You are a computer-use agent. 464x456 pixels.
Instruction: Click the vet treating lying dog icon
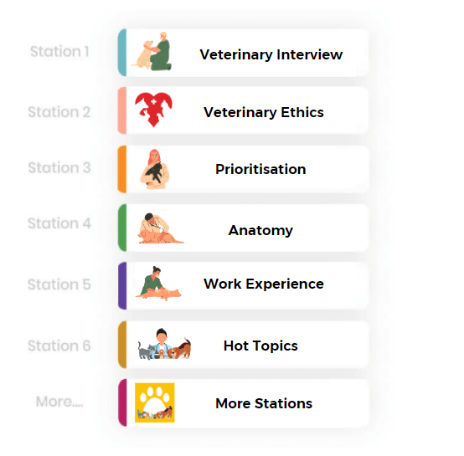tap(158, 283)
